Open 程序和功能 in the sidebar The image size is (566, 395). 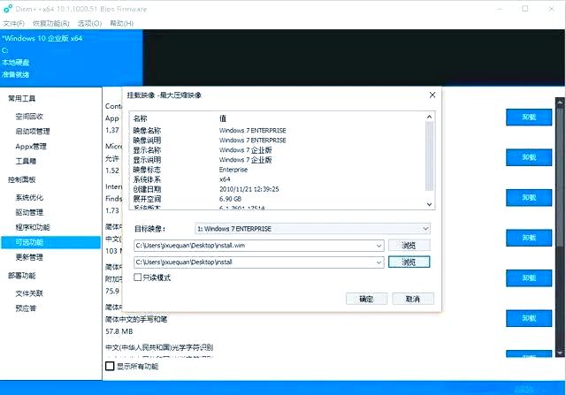click(33, 227)
